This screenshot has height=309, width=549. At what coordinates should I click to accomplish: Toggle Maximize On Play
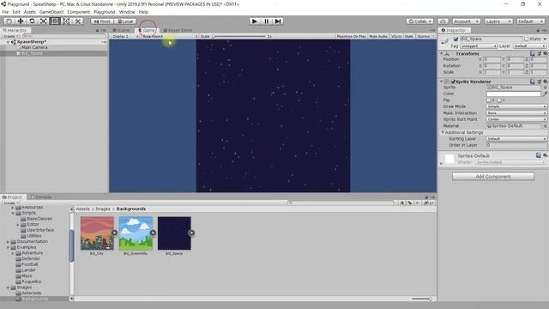coord(351,36)
